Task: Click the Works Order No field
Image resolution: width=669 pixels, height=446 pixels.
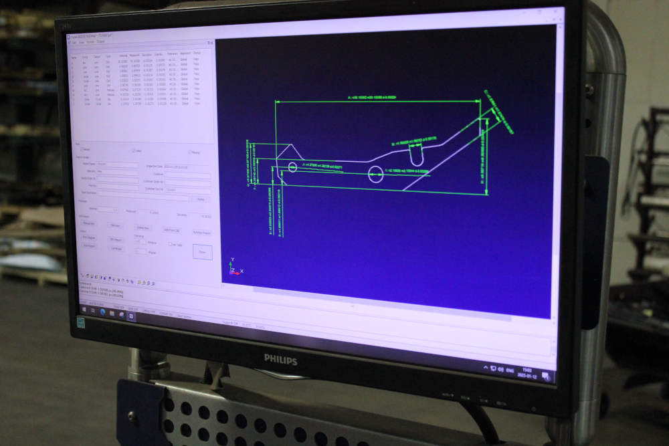Action: [118, 180]
